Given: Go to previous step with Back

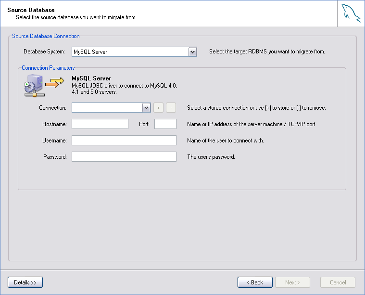Looking at the screenshot, I should pos(255,282).
